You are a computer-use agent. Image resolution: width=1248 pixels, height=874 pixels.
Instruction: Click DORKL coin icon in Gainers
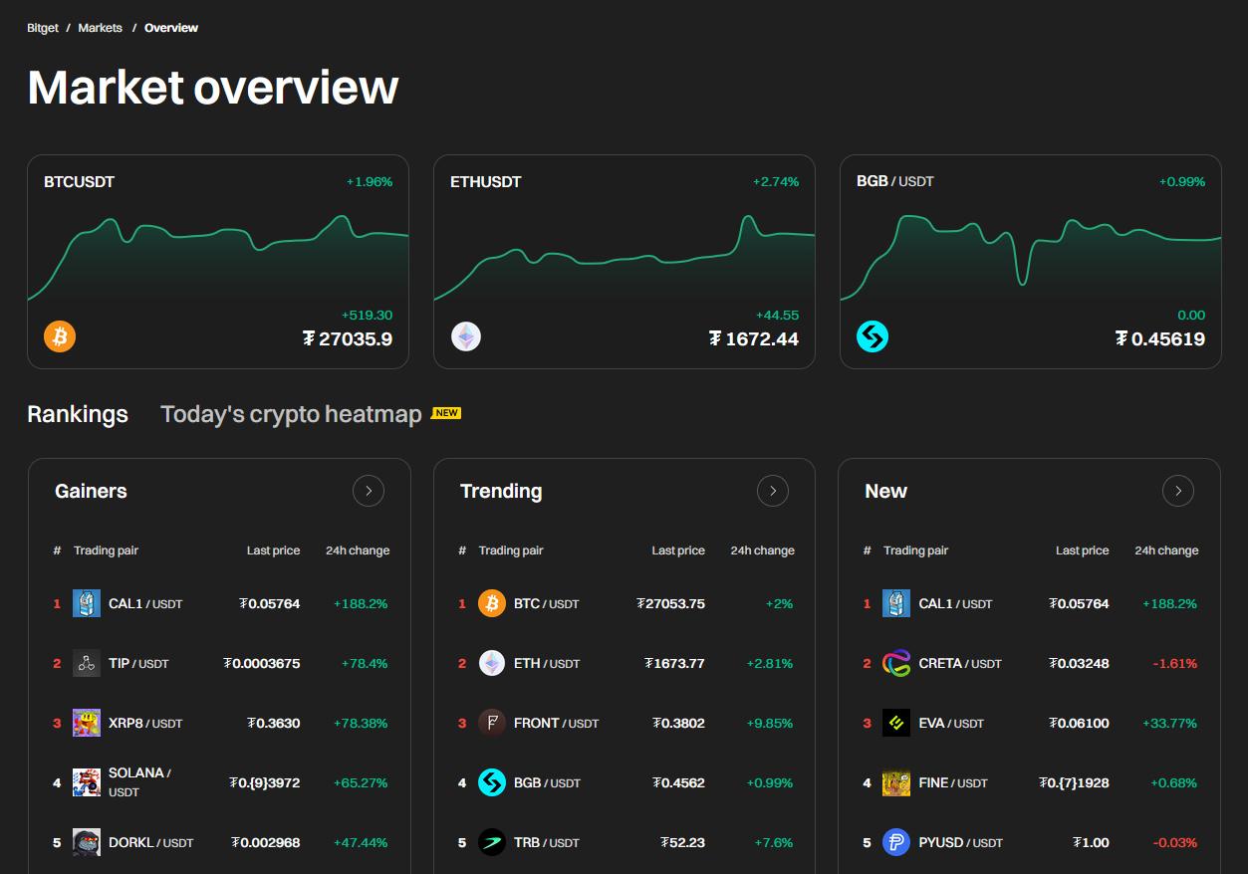point(87,842)
